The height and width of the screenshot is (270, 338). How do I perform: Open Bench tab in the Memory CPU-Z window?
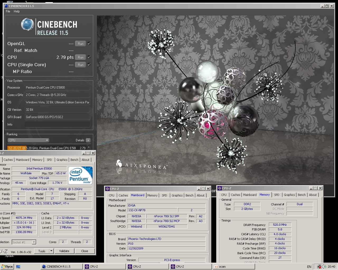302,195
